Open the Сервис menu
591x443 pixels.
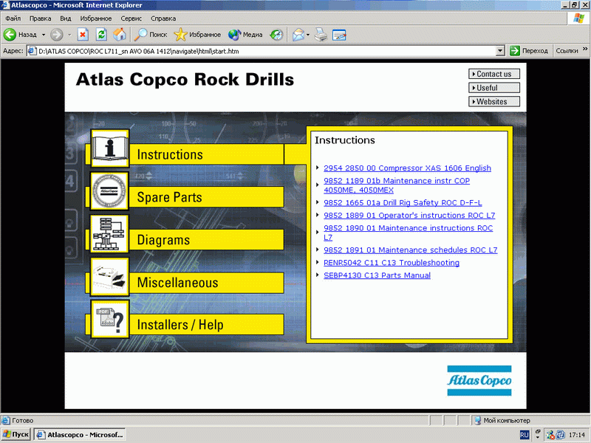(x=131, y=18)
